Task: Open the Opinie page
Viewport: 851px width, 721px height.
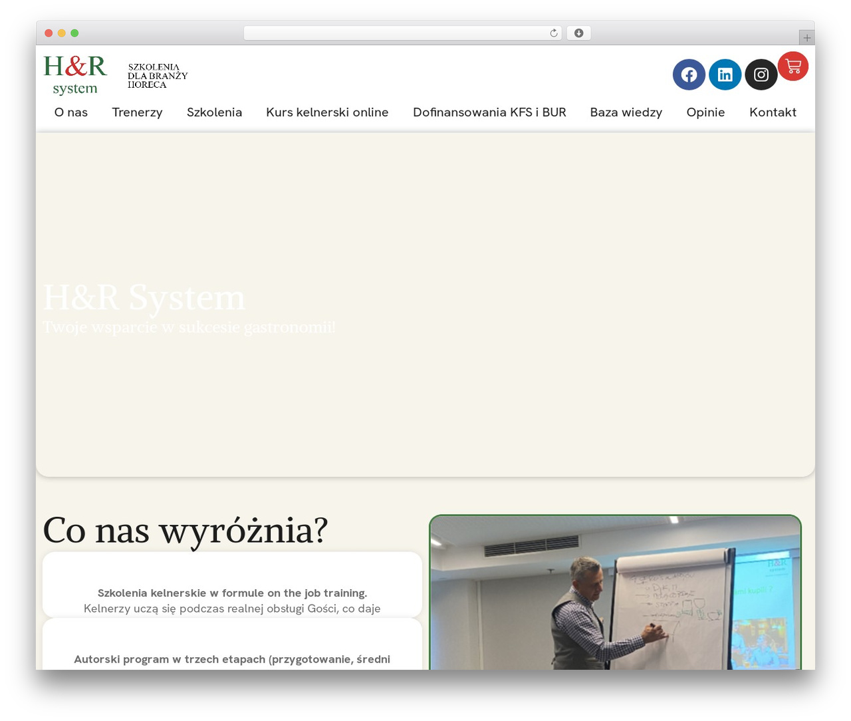Action: (x=705, y=112)
